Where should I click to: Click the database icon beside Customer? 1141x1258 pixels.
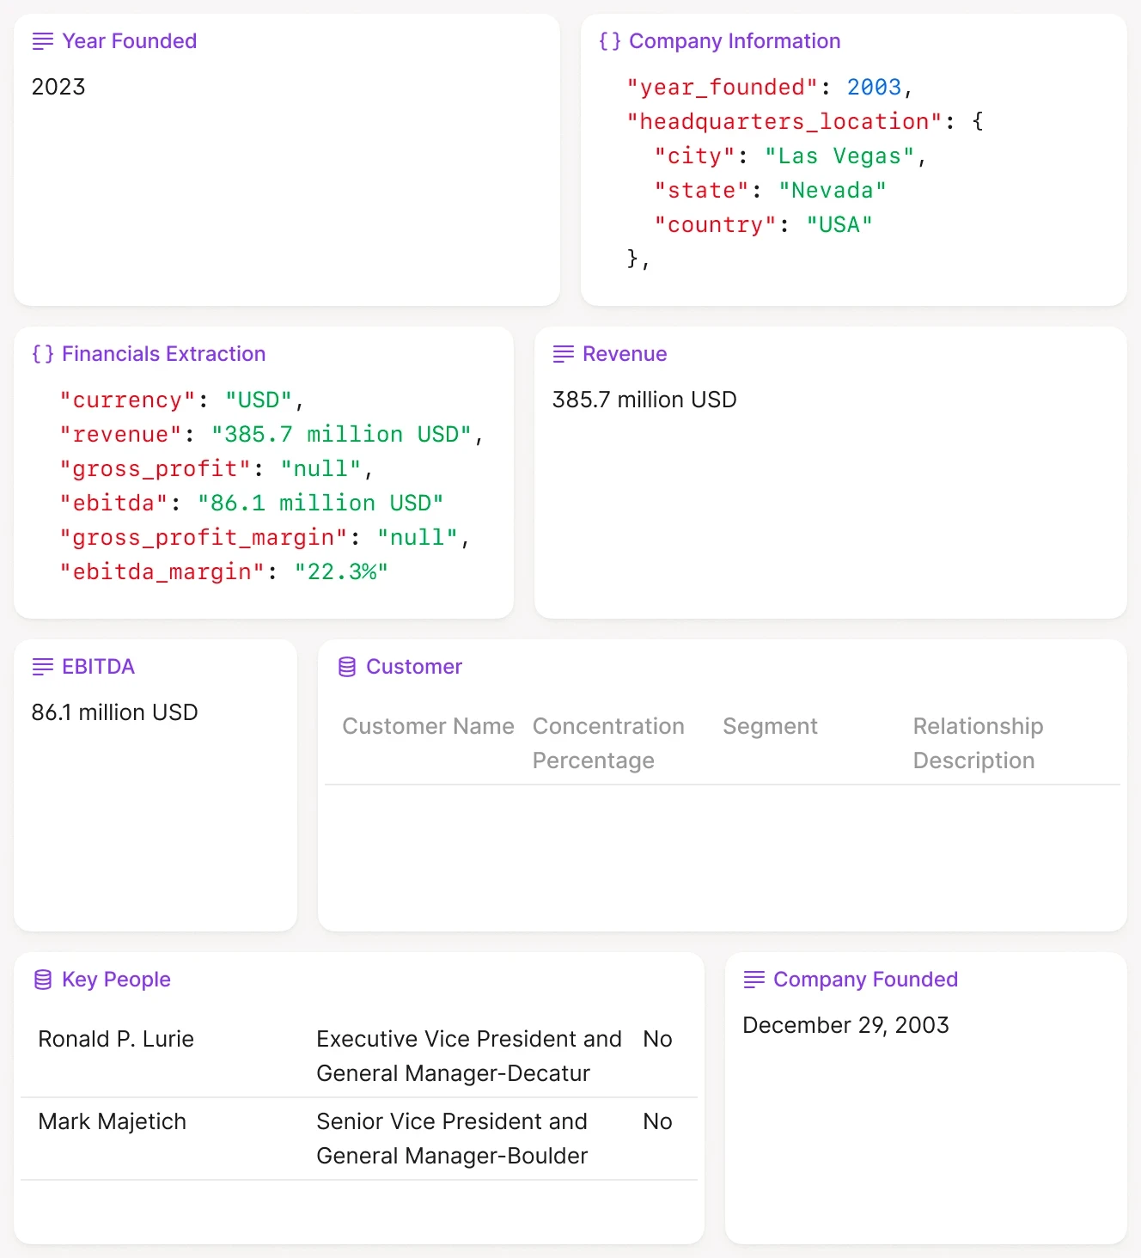[x=346, y=667]
